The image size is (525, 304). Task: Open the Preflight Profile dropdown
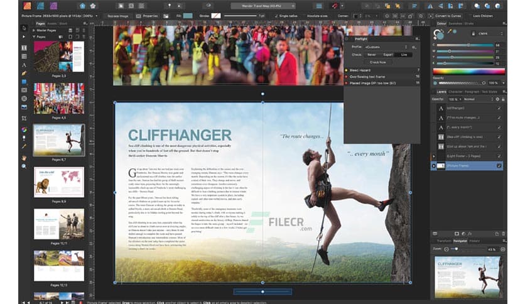386,47
